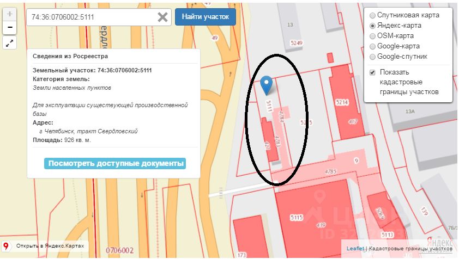
Task: Toggle Показать кадастровые границы участков checkbox
Action: coord(372,72)
